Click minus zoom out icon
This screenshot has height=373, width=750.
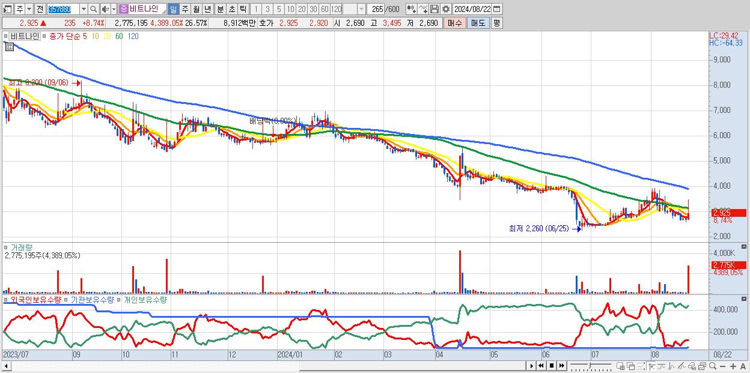[722, 366]
